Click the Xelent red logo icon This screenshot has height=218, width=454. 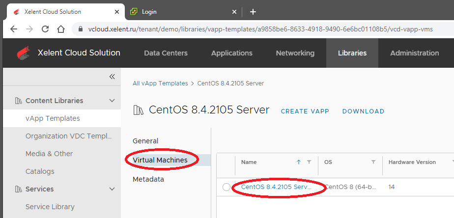tap(23, 53)
